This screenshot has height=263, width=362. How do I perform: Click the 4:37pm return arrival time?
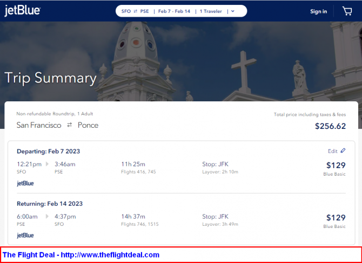65,217
